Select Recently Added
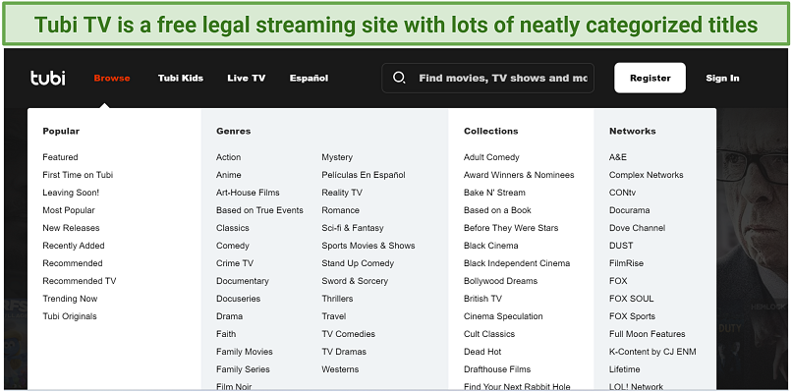Screen dimensions: 792x392 tap(74, 246)
